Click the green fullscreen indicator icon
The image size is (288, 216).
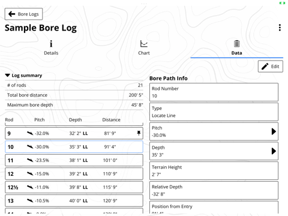[x=282, y=3]
